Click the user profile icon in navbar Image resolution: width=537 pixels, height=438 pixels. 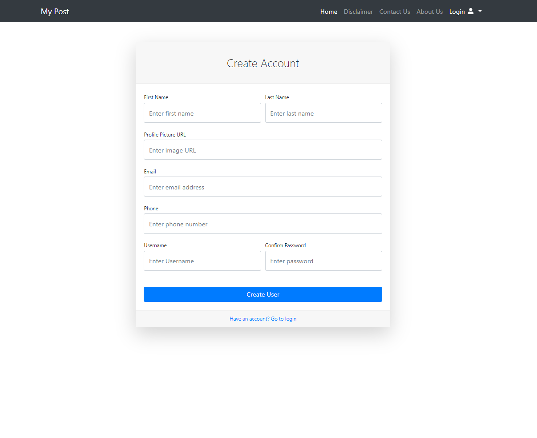point(471,11)
